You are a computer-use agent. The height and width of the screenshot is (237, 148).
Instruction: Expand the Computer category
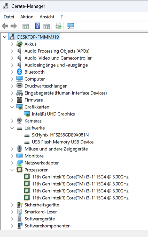[x=12, y=79]
